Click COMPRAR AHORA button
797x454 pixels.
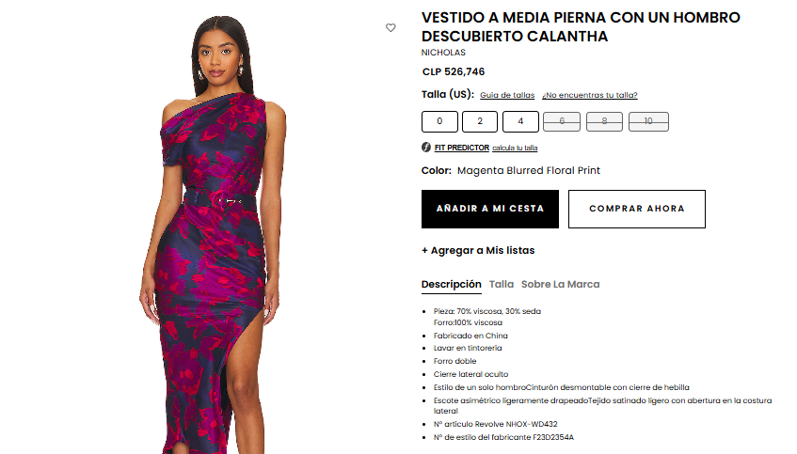[x=637, y=209]
